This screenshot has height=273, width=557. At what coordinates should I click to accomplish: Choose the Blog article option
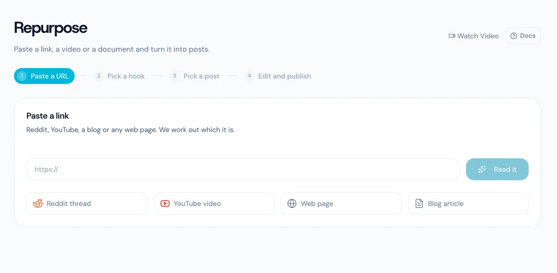468,204
